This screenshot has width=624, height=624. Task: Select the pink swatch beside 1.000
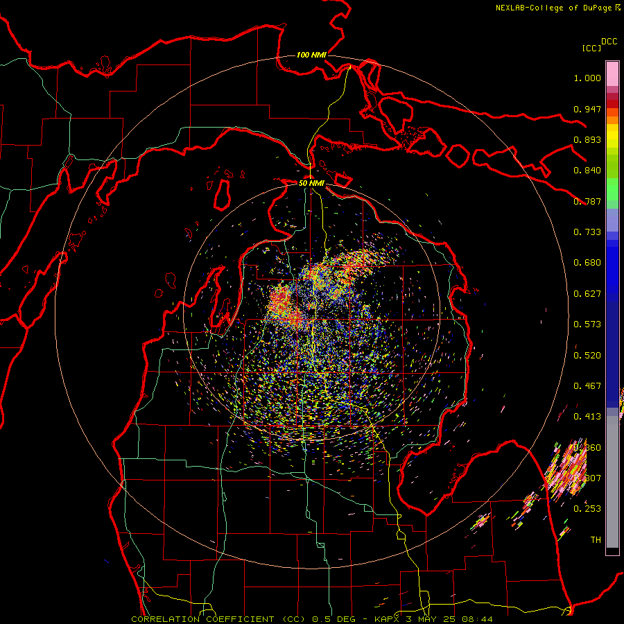point(612,74)
